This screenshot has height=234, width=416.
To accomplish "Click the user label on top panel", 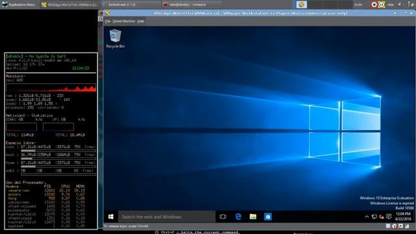I will tap(391, 5).
